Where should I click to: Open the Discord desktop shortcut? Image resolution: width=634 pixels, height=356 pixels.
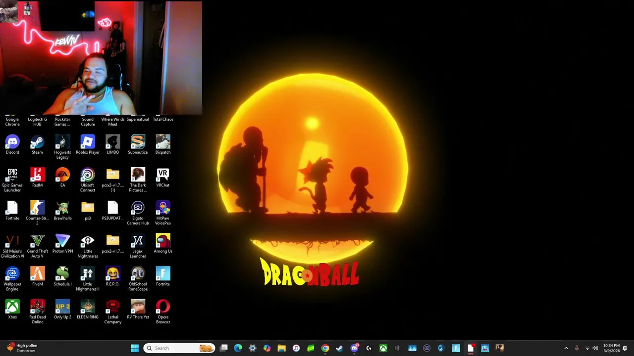coord(12,145)
